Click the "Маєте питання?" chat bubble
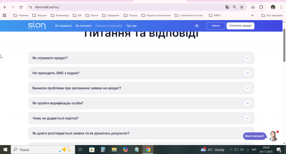 click(255, 136)
